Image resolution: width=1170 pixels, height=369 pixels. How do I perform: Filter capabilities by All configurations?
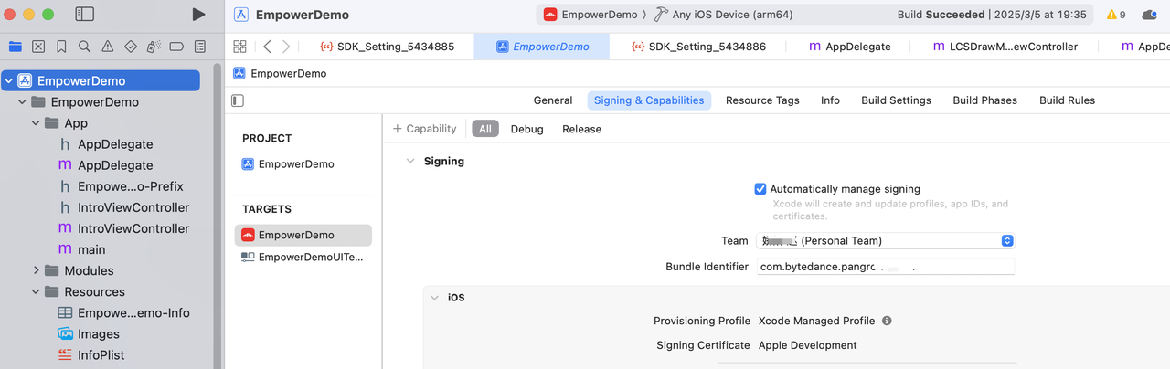[x=485, y=129]
